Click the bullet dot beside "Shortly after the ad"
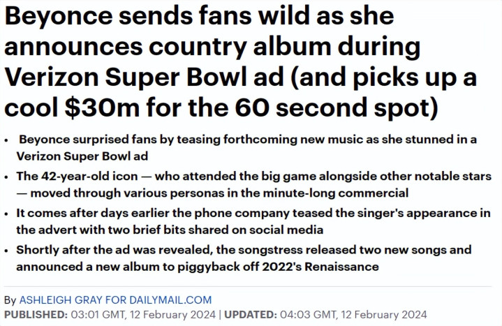 (6, 251)
